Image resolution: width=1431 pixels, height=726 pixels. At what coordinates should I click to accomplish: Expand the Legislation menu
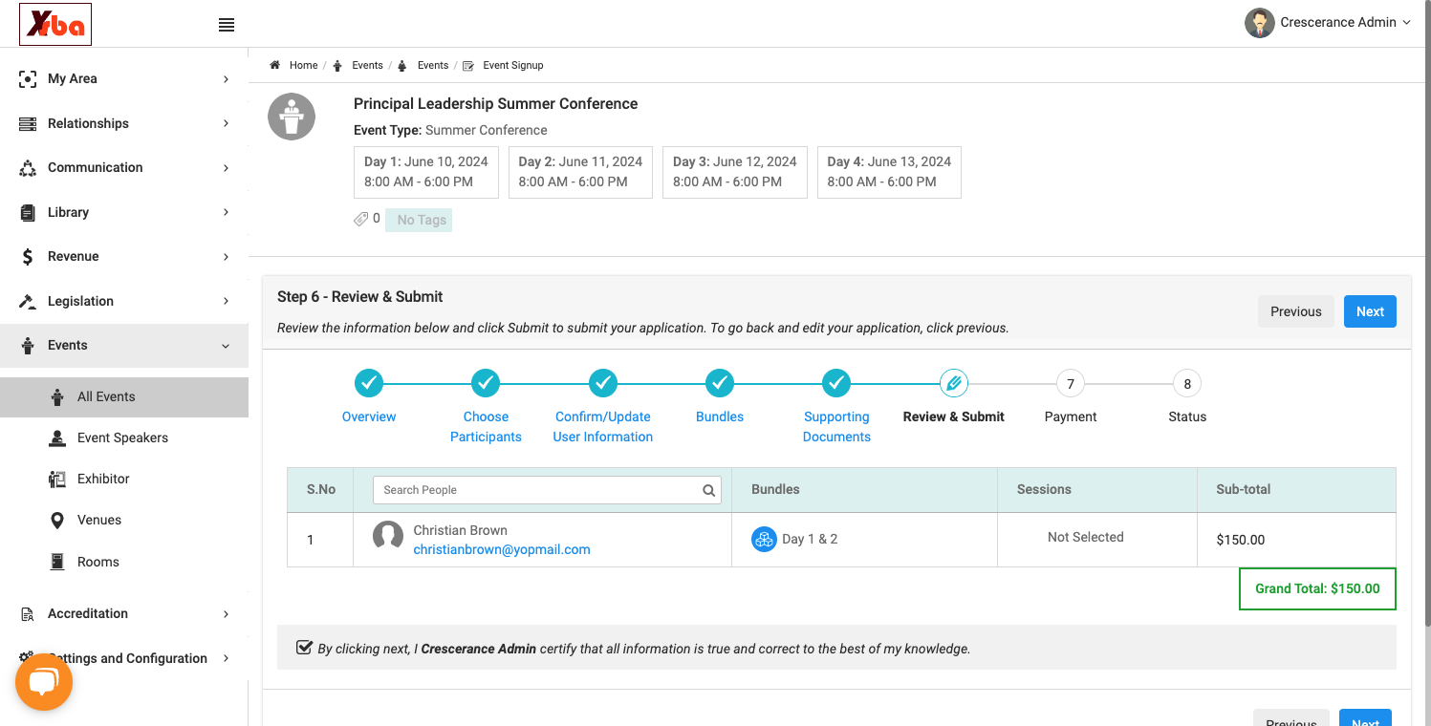click(x=124, y=301)
